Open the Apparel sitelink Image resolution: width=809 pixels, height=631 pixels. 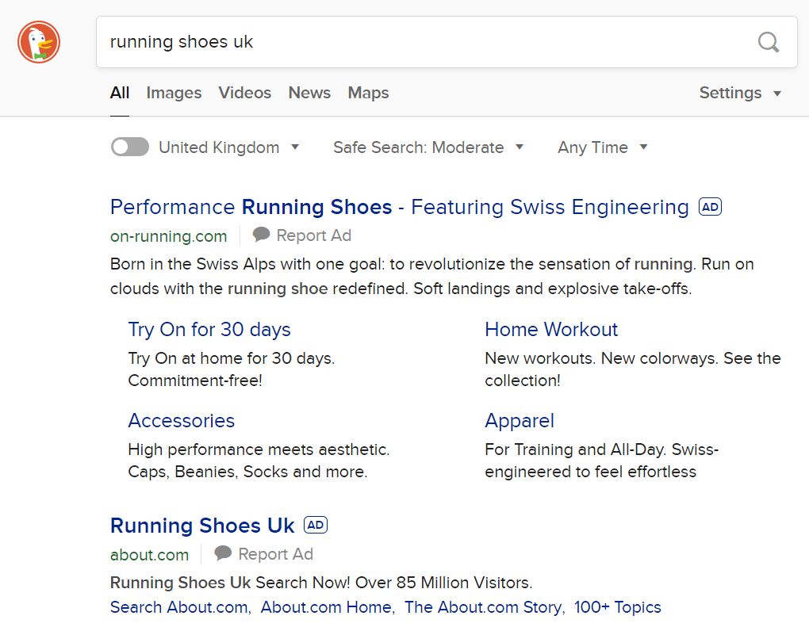click(x=520, y=421)
